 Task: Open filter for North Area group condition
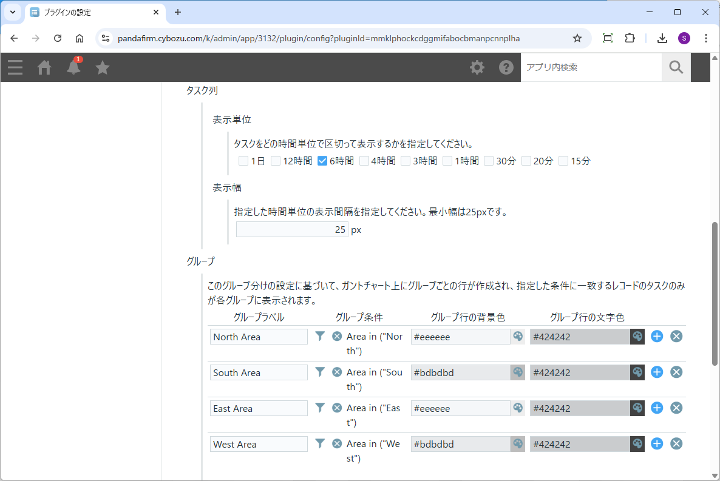(x=321, y=336)
